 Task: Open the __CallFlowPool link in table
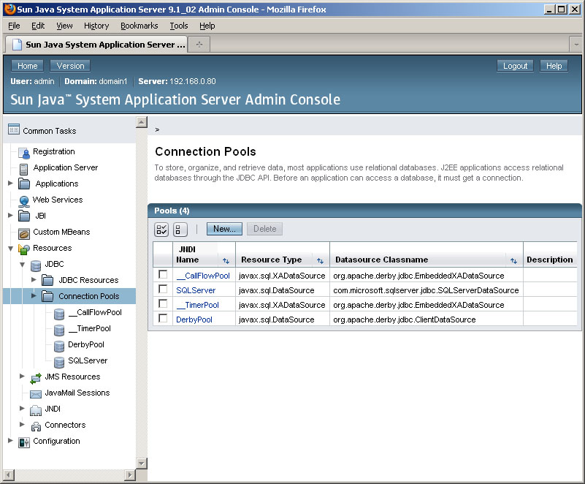click(x=203, y=276)
